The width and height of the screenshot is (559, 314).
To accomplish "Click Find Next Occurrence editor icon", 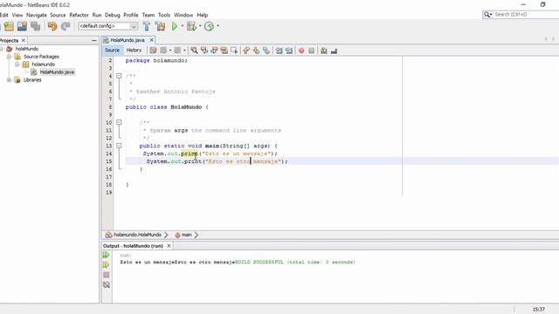I will pos(214,51).
